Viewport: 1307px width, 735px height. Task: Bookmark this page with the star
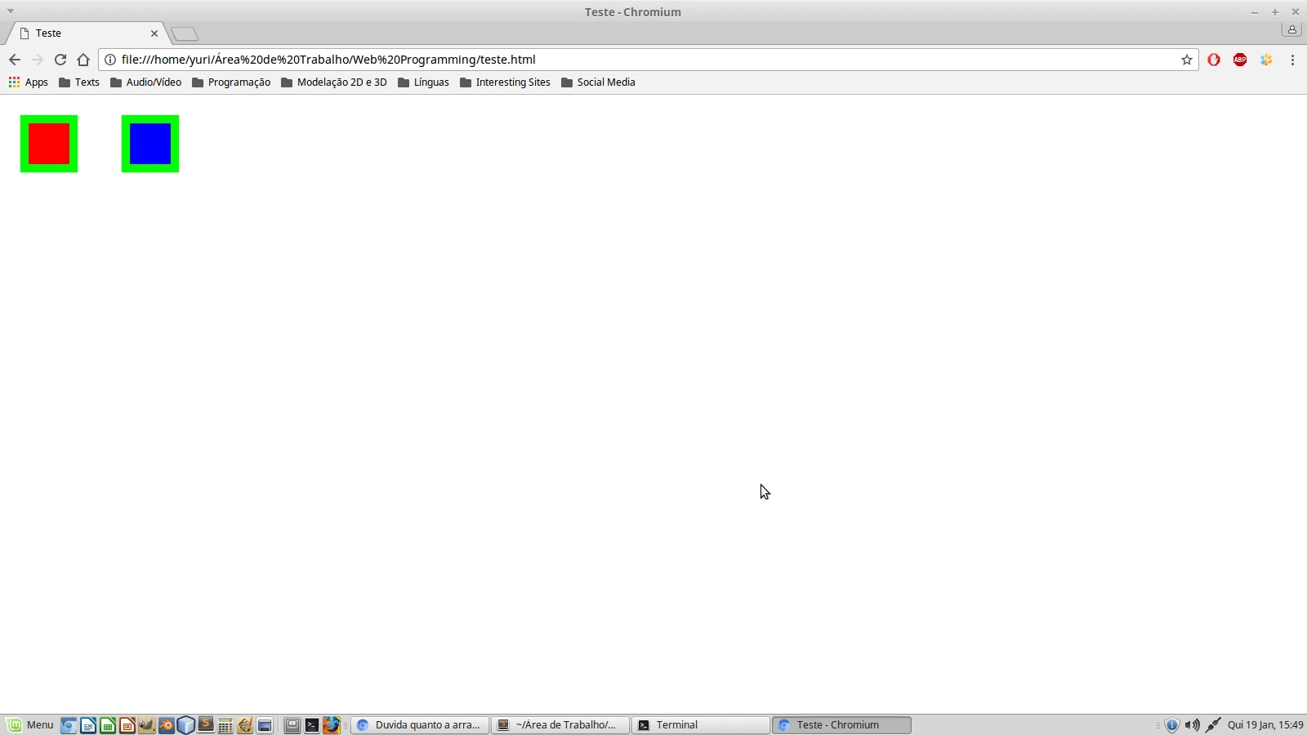1186,60
